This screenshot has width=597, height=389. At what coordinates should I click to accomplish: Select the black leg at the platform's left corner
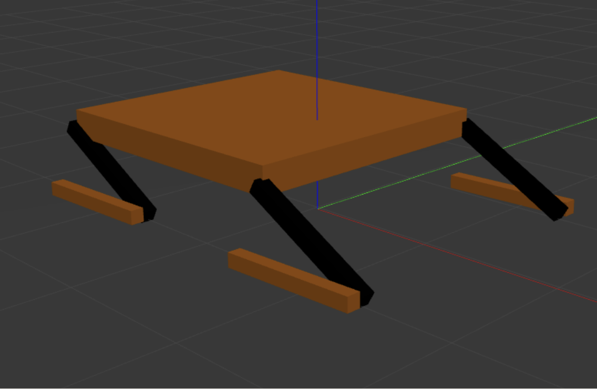pyautogui.click(x=111, y=171)
